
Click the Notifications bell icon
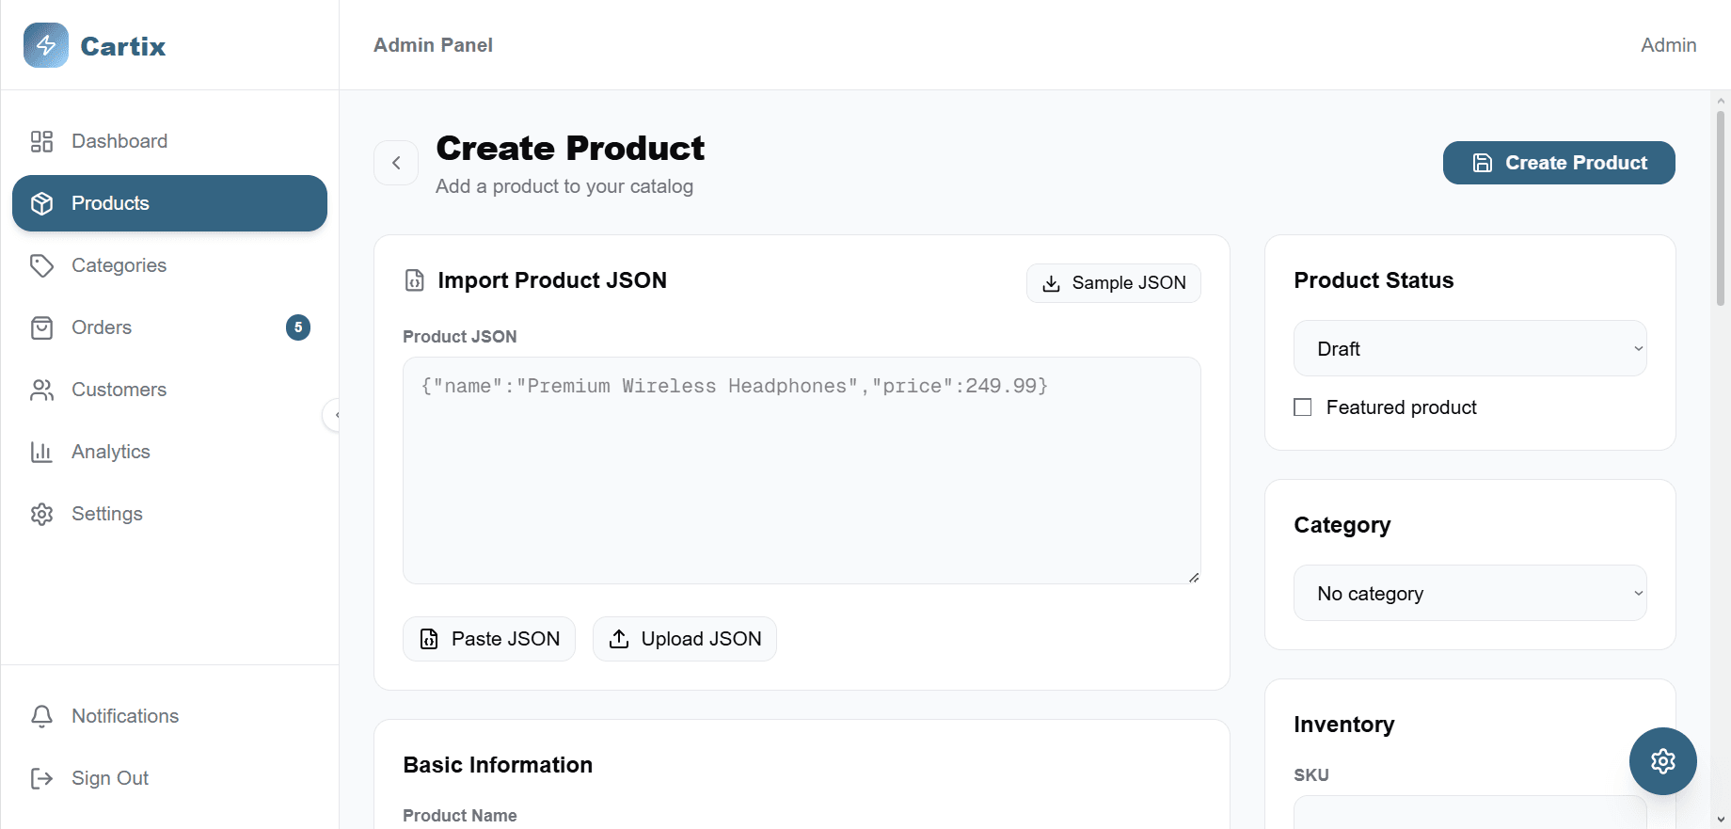(x=41, y=716)
